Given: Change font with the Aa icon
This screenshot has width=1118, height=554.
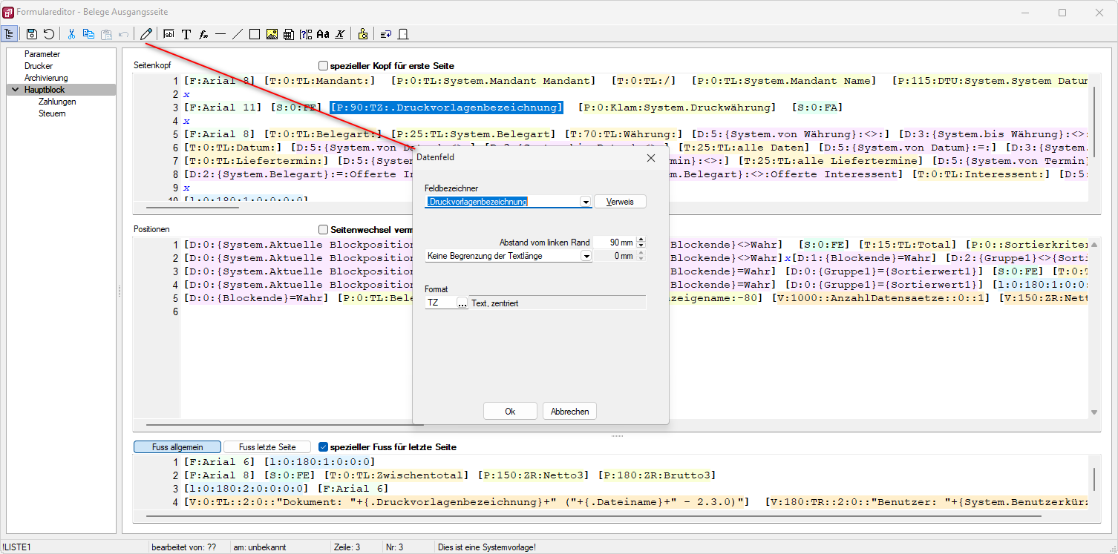Looking at the screenshot, I should tap(322, 33).
